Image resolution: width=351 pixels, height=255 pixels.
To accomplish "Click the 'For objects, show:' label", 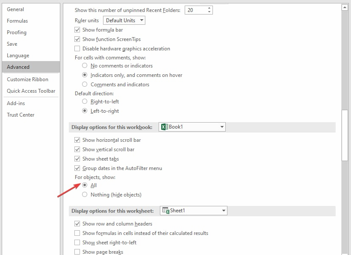I will pos(95,177).
